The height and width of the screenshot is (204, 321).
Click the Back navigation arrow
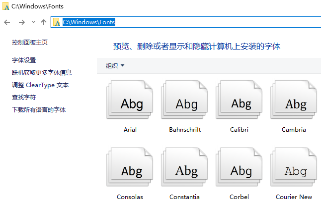(7, 22)
